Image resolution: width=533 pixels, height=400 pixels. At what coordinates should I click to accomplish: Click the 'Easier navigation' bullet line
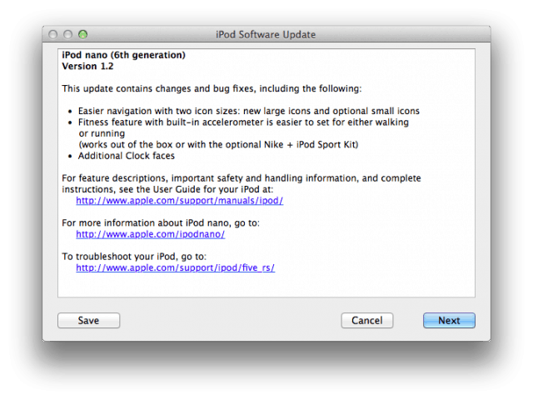248,111
